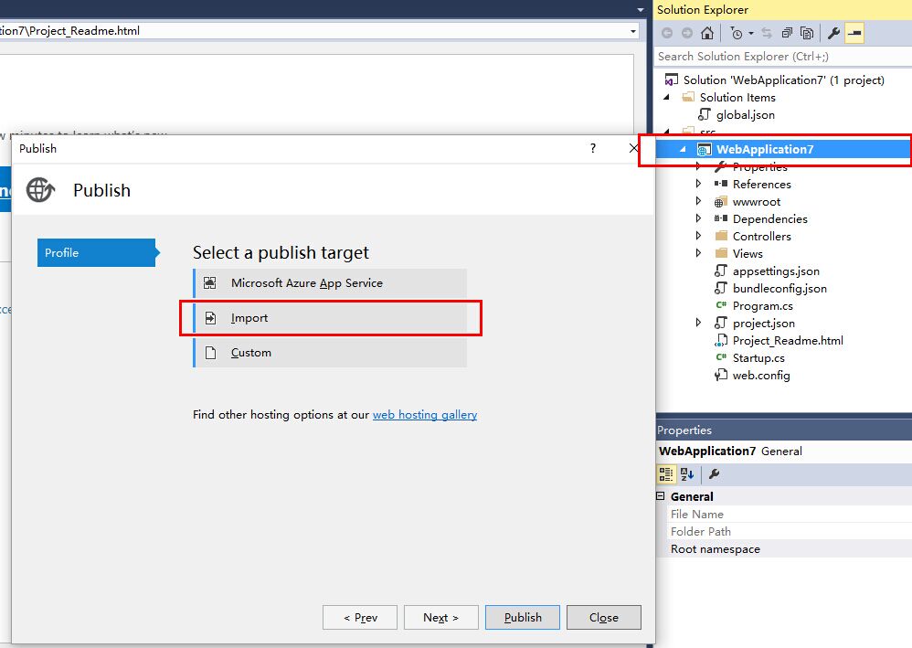Screen dimensions: 912x648
Task: Expand the project.json node
Action: coord(698,323)
